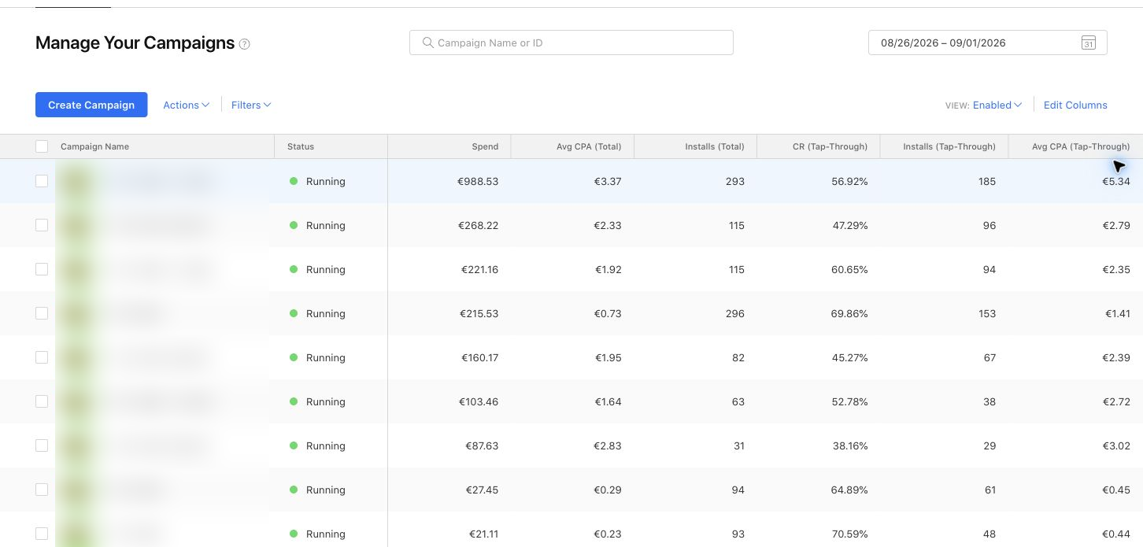The width and height of the screenshot is (1143, 547).
Task: Sort by Status column header
Action: tap(301, 146)
